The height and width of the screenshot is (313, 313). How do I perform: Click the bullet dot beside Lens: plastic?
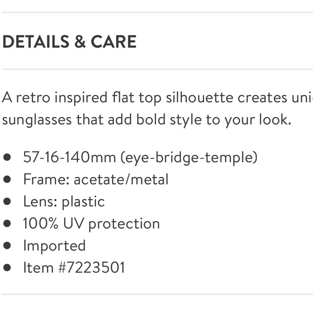[x=7, y=201]
